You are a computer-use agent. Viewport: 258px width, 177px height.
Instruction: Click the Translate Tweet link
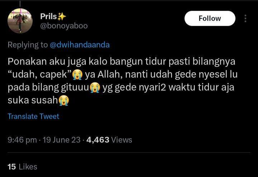pyautogui.click(x=33, y=116)
